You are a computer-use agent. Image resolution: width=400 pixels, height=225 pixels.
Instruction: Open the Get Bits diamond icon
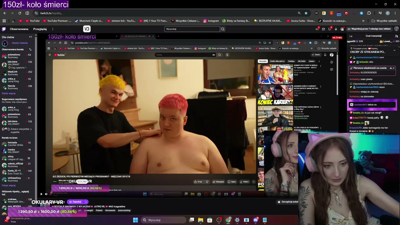pos(336,29)
